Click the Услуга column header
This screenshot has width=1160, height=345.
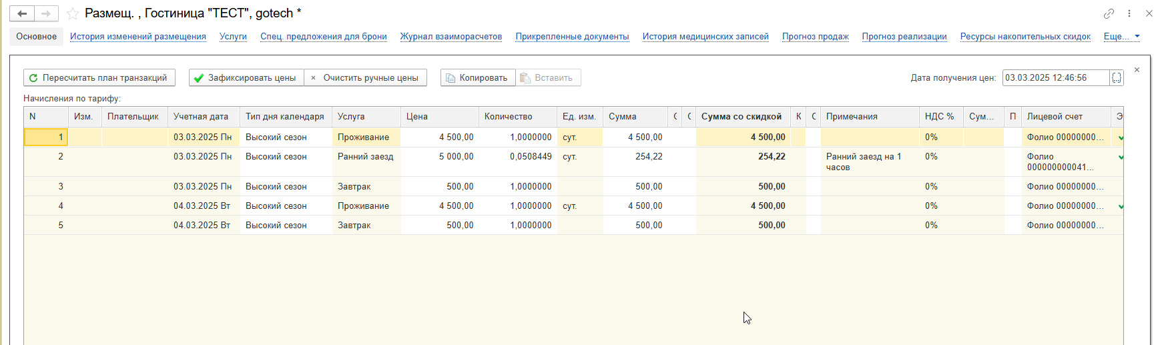pos(366,117)
